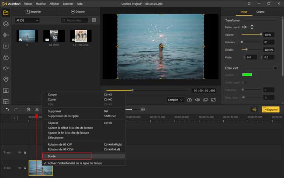This screenshot has height=178, width=284.
Task: Click the Importer button
Action: [34, 12]
